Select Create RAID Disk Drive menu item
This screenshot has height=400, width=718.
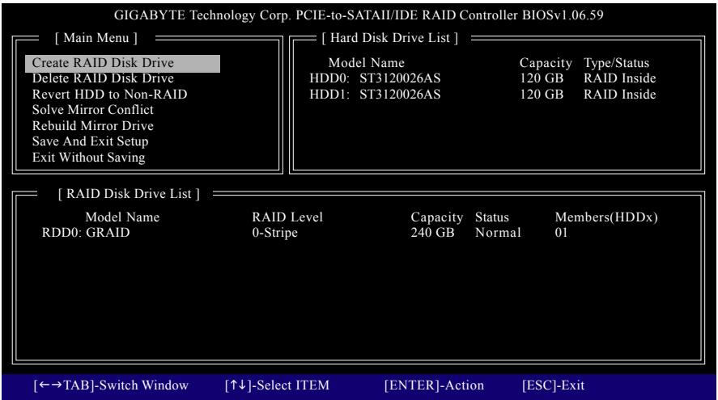(x=123, y=63)
